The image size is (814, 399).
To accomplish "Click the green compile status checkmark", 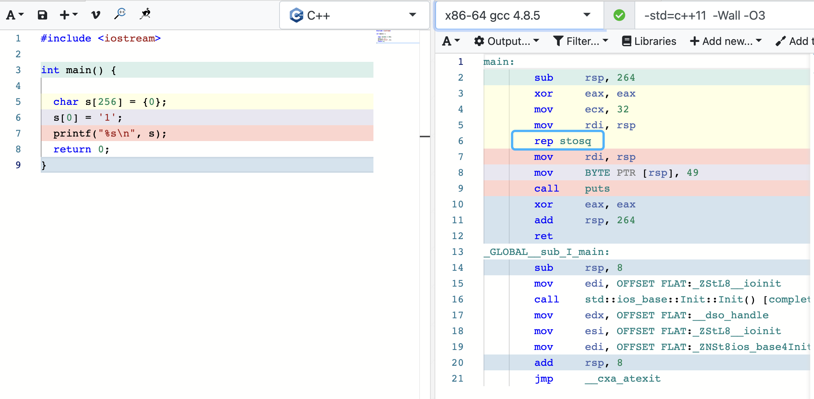I will pos(619,15).
